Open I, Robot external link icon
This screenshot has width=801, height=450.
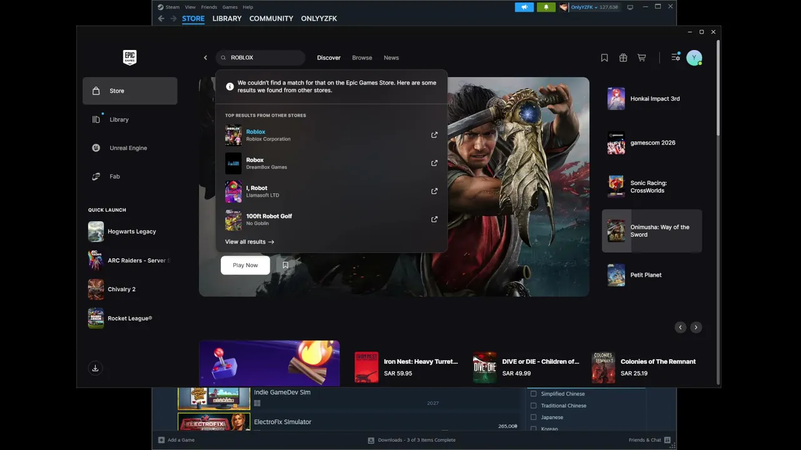[x=434, y=191]
